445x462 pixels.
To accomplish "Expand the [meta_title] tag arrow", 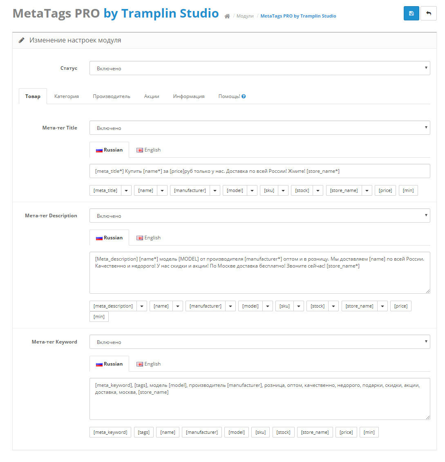I will (x=126, y=190).
